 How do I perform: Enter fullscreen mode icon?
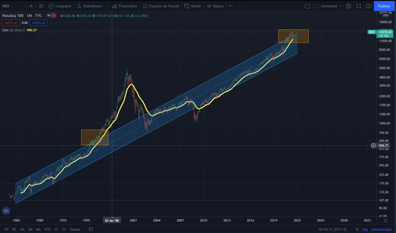(x=359, y=6)
